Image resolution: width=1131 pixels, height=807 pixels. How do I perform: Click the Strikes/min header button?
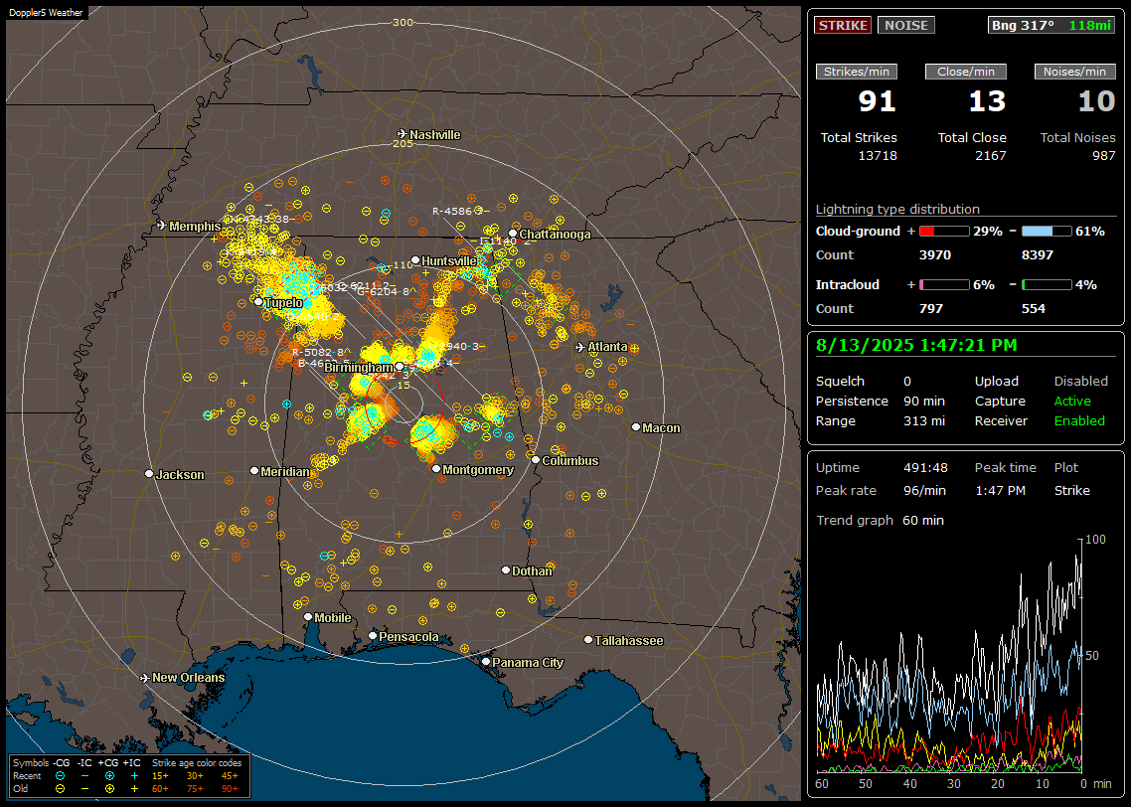(856, 72)
